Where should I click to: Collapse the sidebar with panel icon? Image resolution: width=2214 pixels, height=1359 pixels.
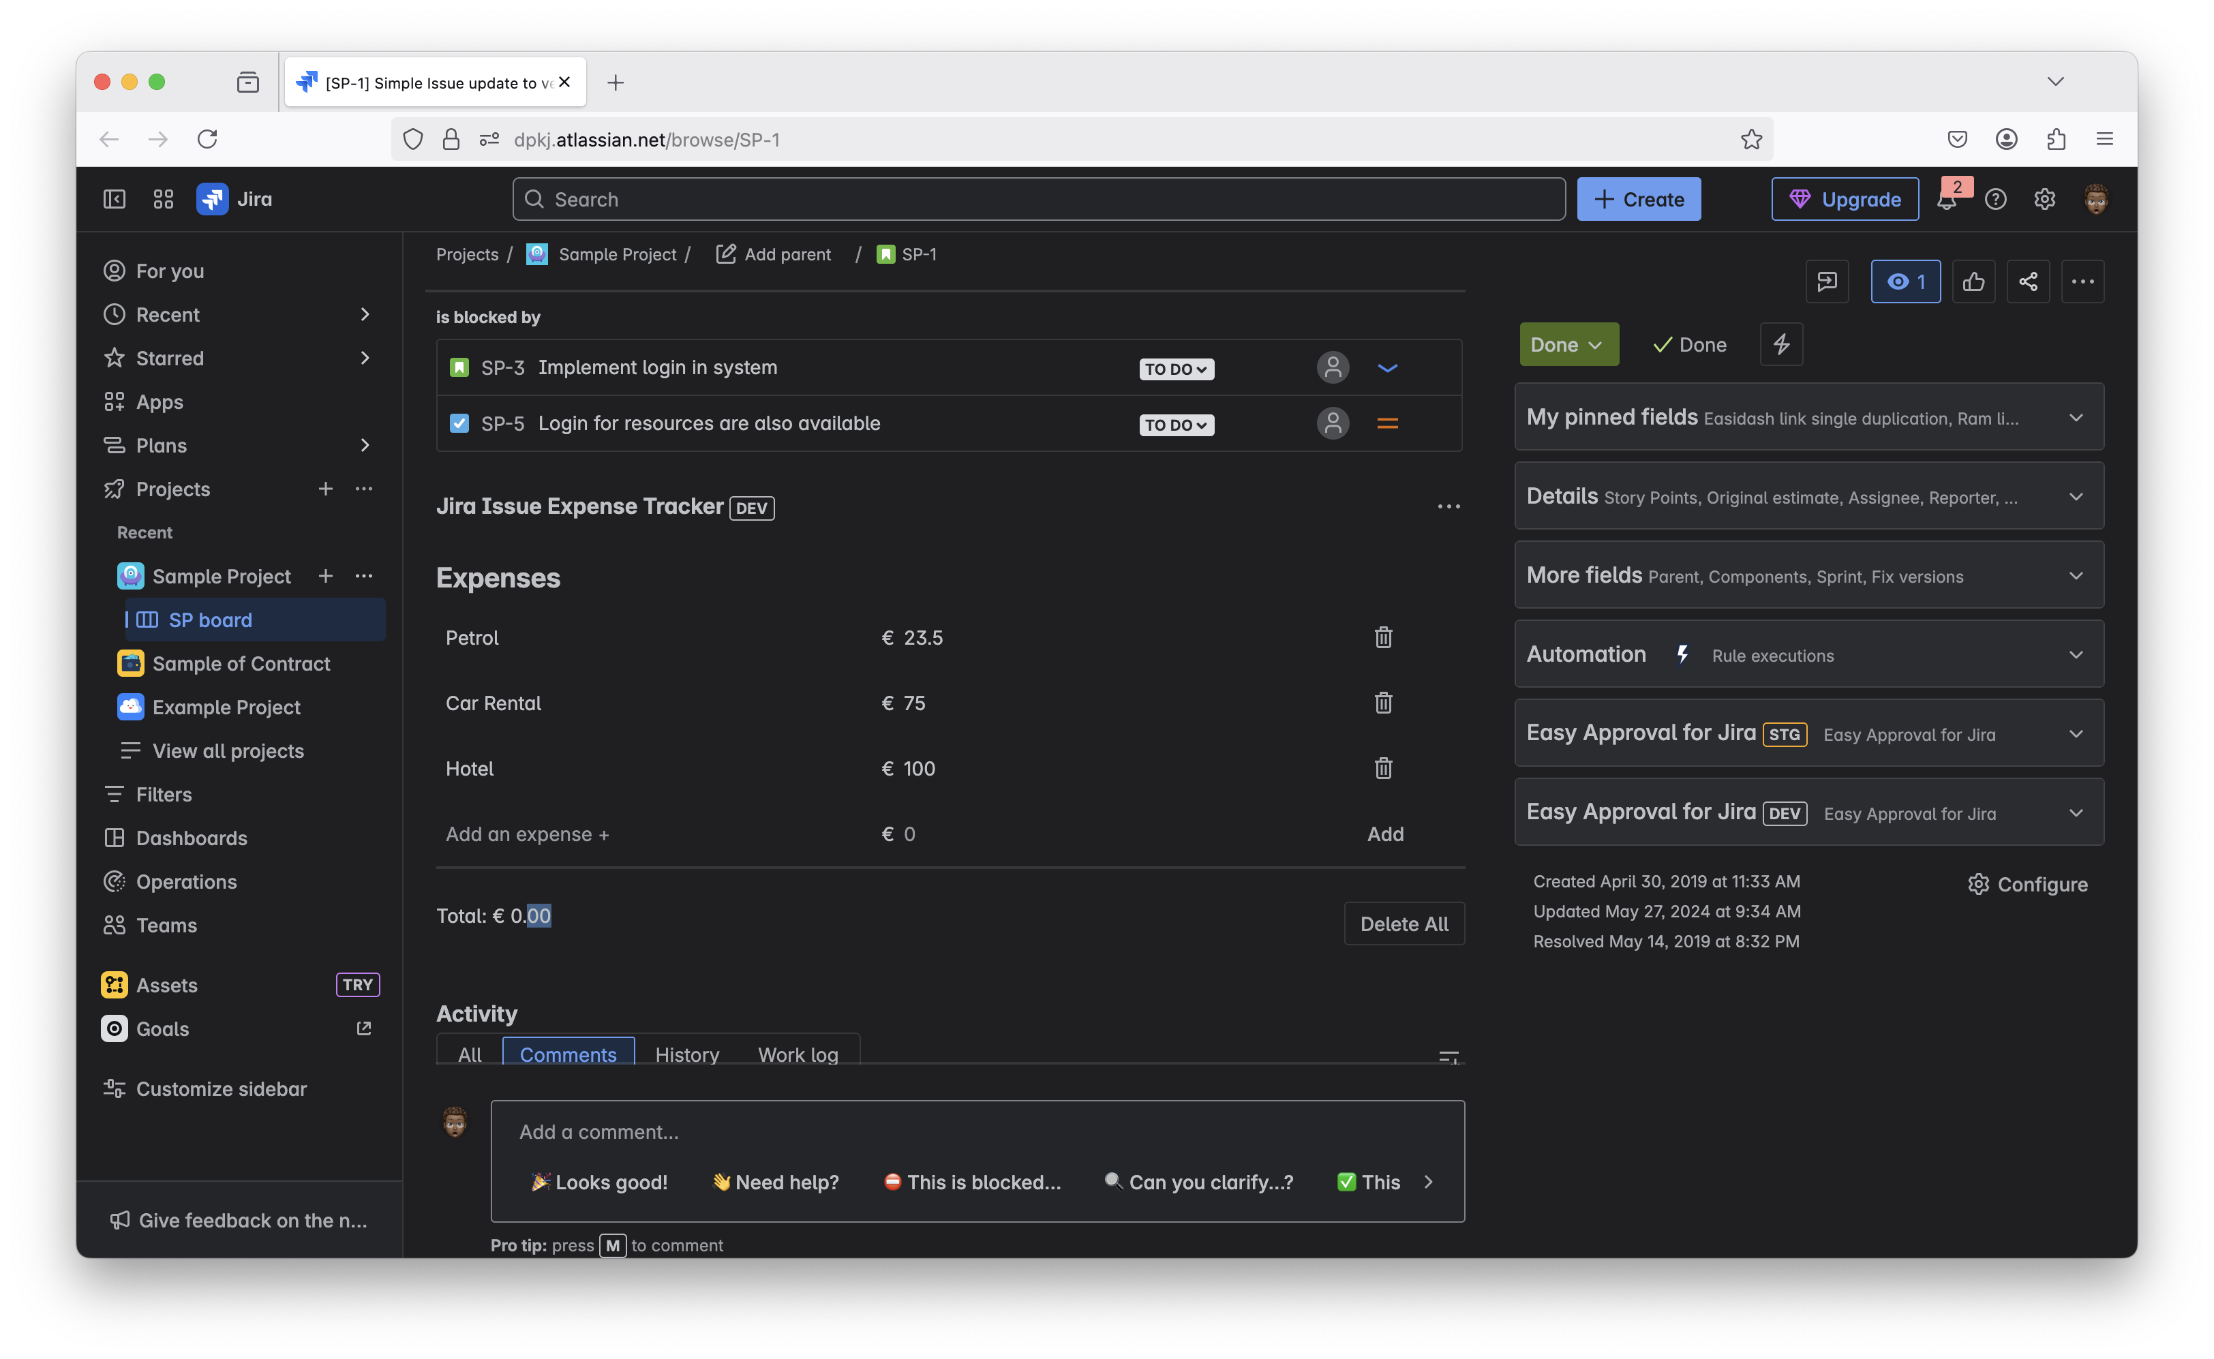tap(114, 200)
